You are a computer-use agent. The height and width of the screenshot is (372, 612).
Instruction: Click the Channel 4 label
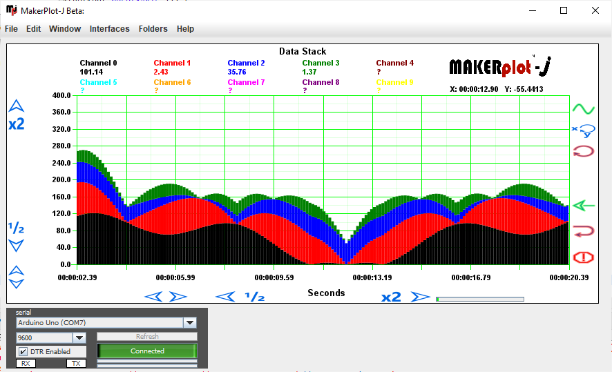[395, 63]
